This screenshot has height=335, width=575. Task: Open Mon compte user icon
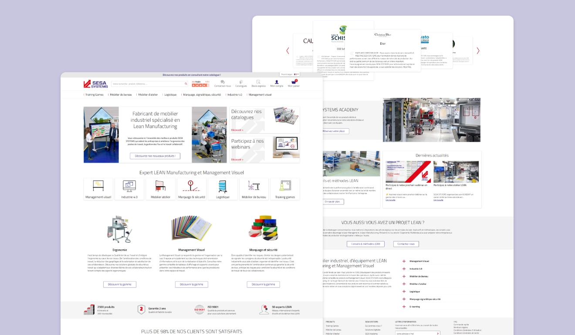[277, 82]
